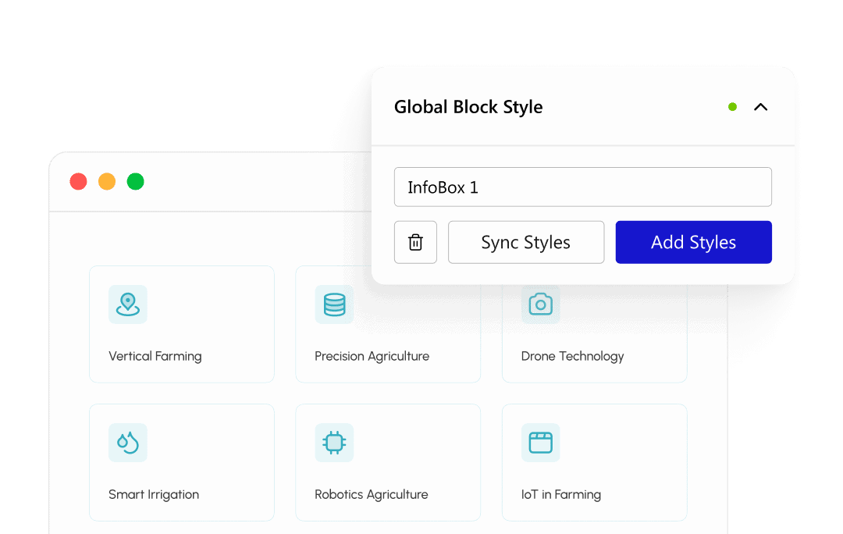Viewport: 843px width, 534px height.
Task: Click the Precision Agriculture database icon
Action: coord(334,304)
